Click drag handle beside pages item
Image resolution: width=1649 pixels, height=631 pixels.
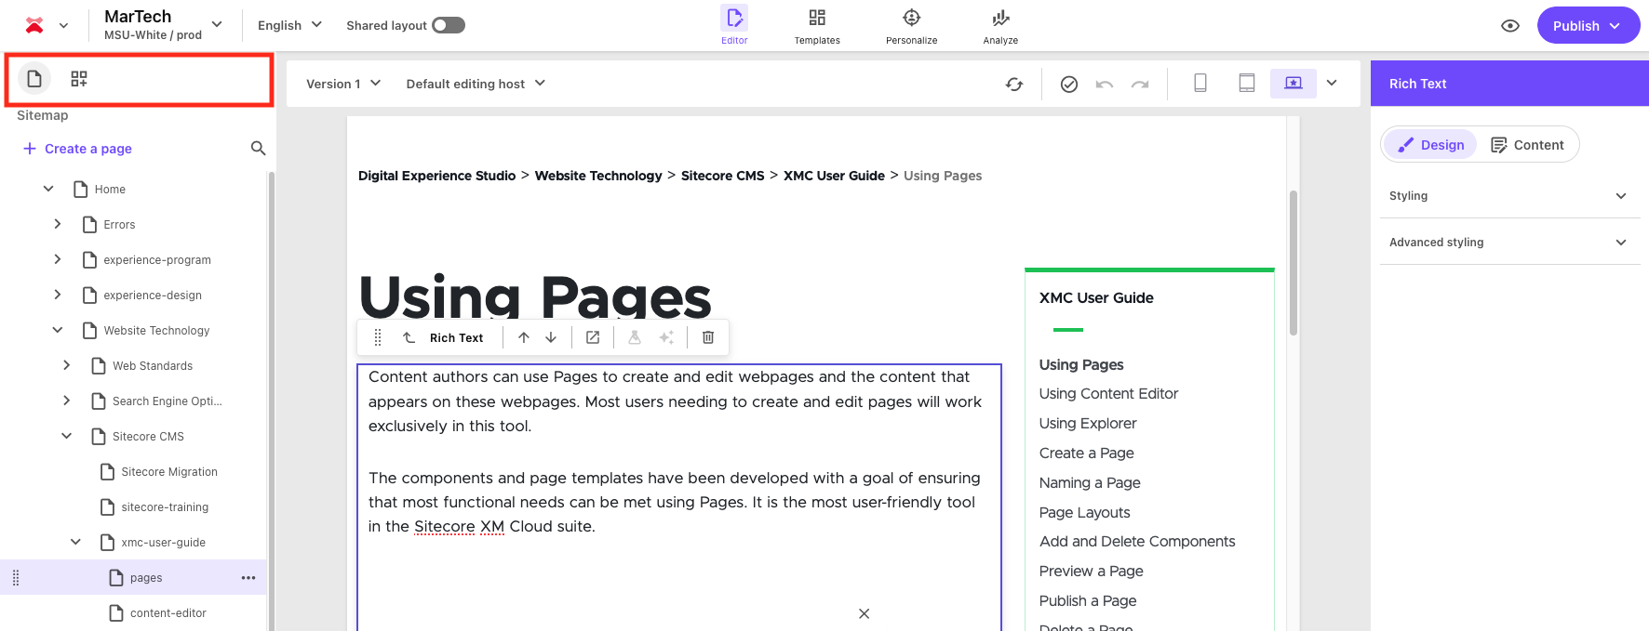16,578
